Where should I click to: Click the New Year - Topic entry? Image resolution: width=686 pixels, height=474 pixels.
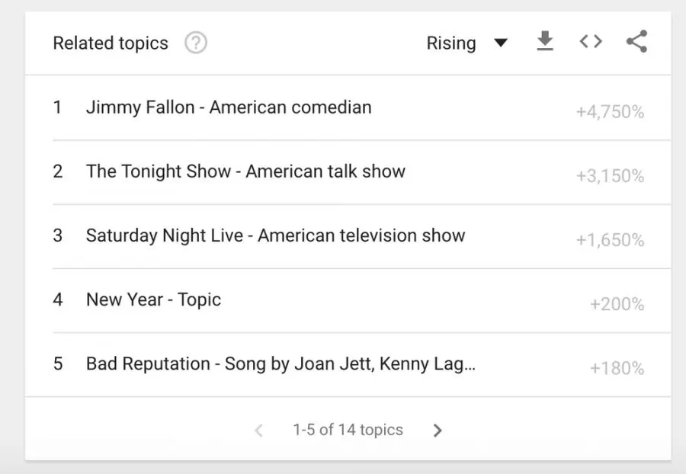click(x=153, y=299)
